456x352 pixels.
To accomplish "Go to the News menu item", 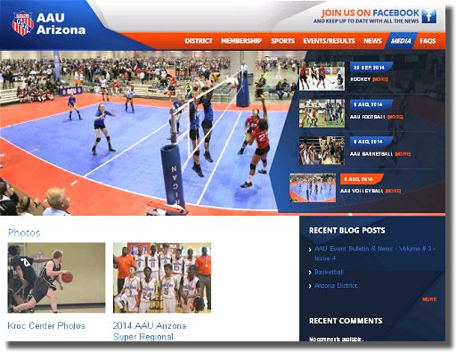I will 372,41.
